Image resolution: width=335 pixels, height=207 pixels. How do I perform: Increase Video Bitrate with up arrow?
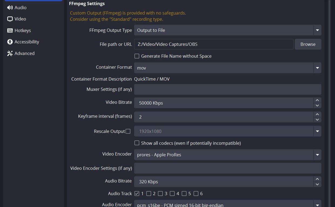click(317, 100)
